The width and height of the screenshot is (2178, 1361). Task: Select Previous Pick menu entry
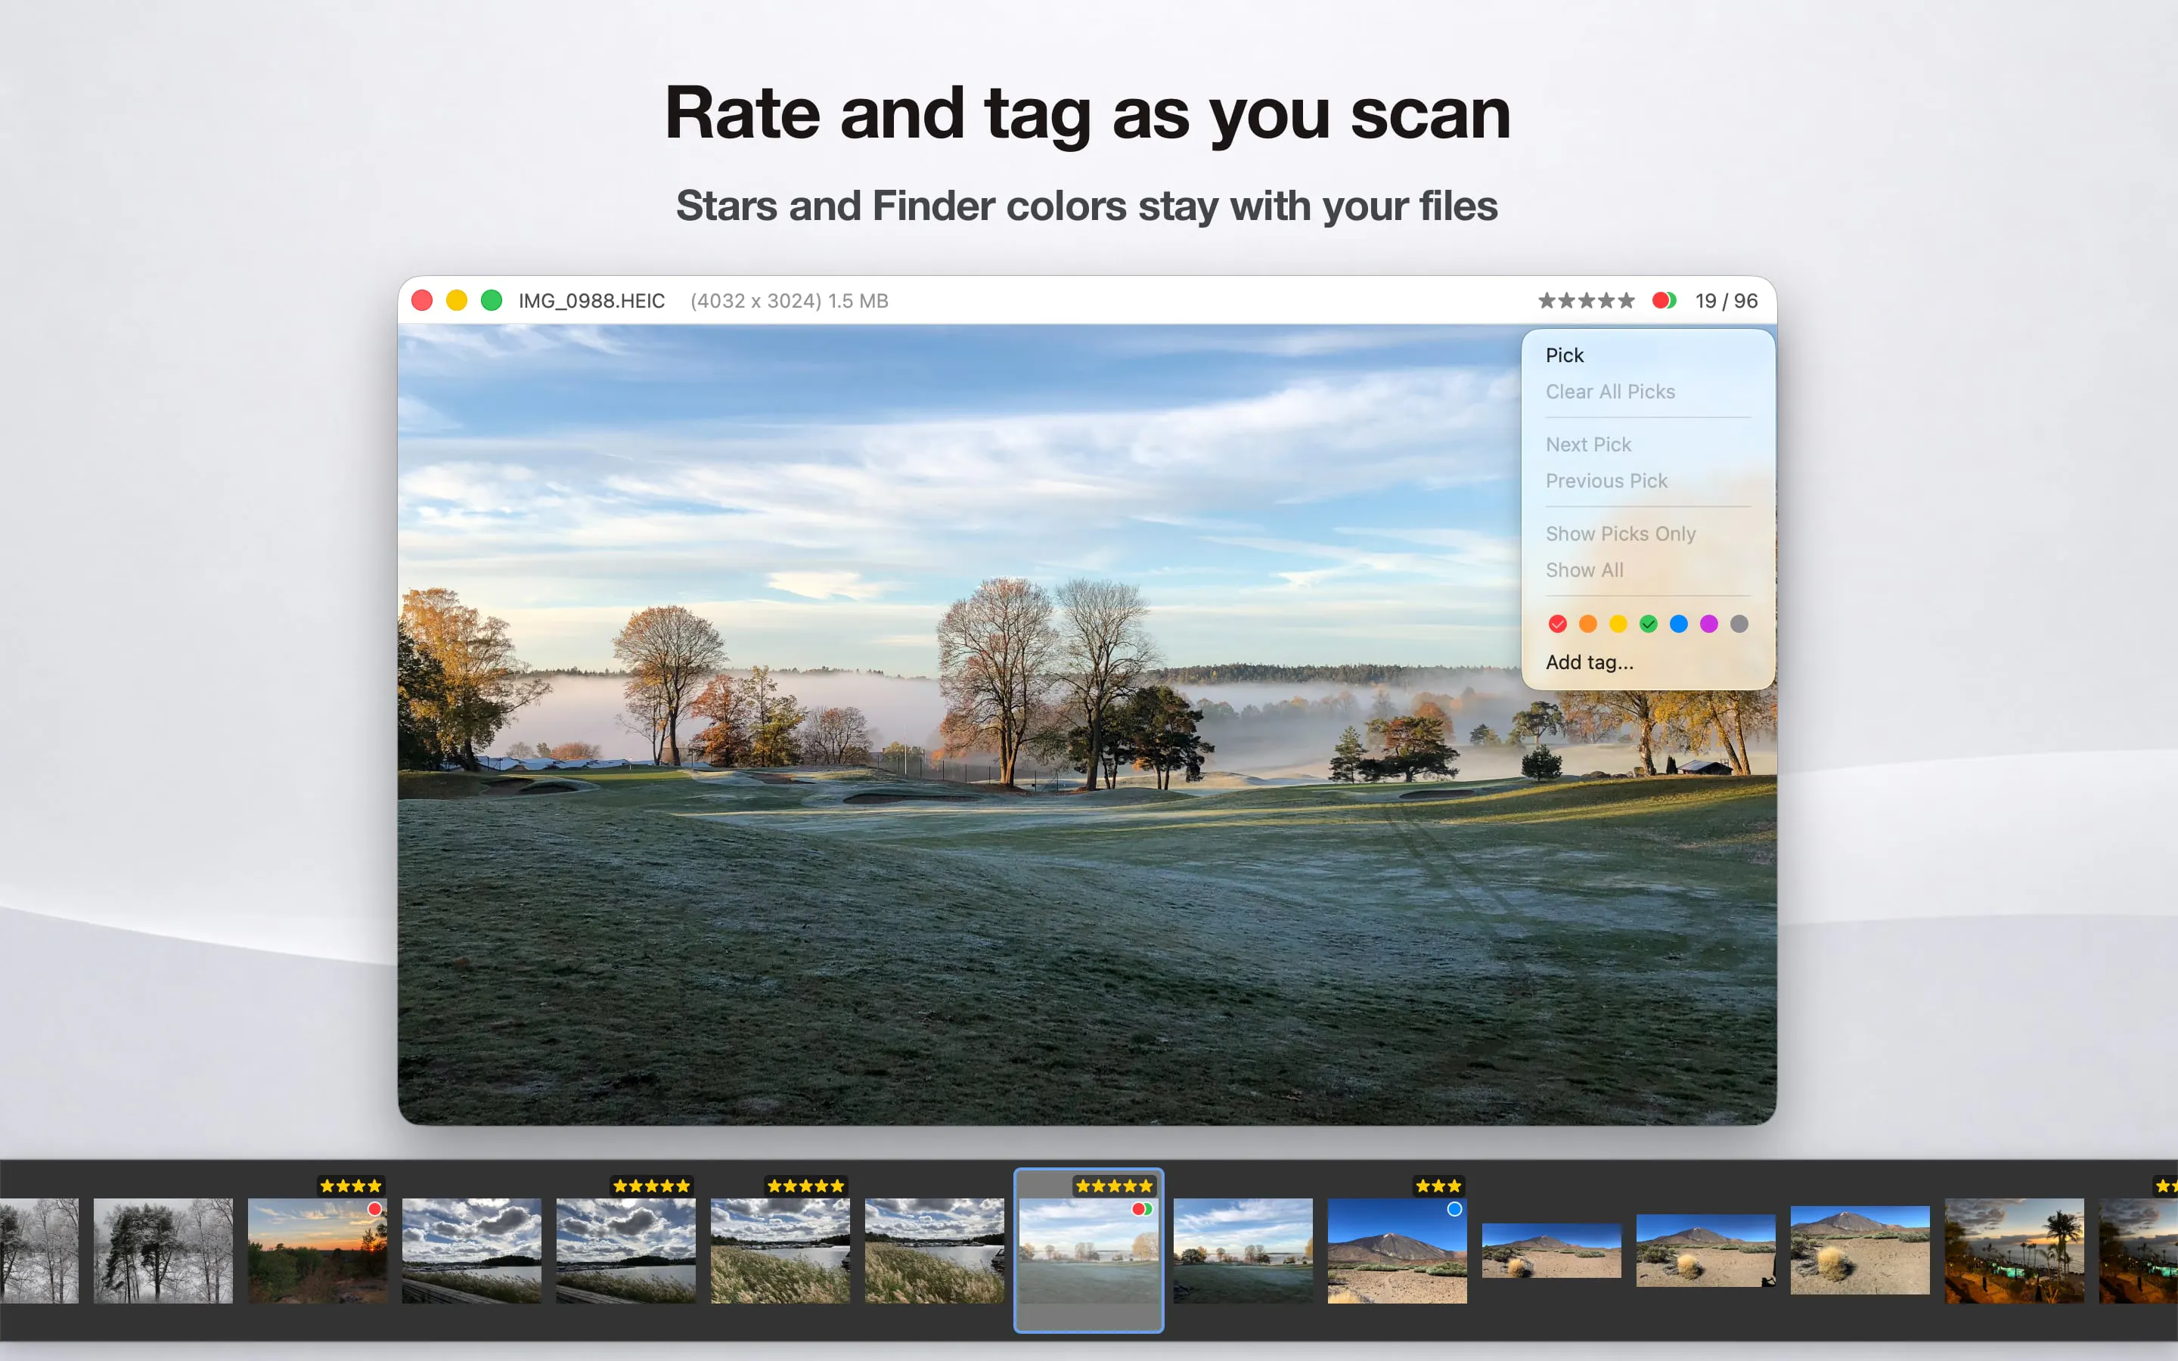pyautogui.click(x=1606, y=481)
